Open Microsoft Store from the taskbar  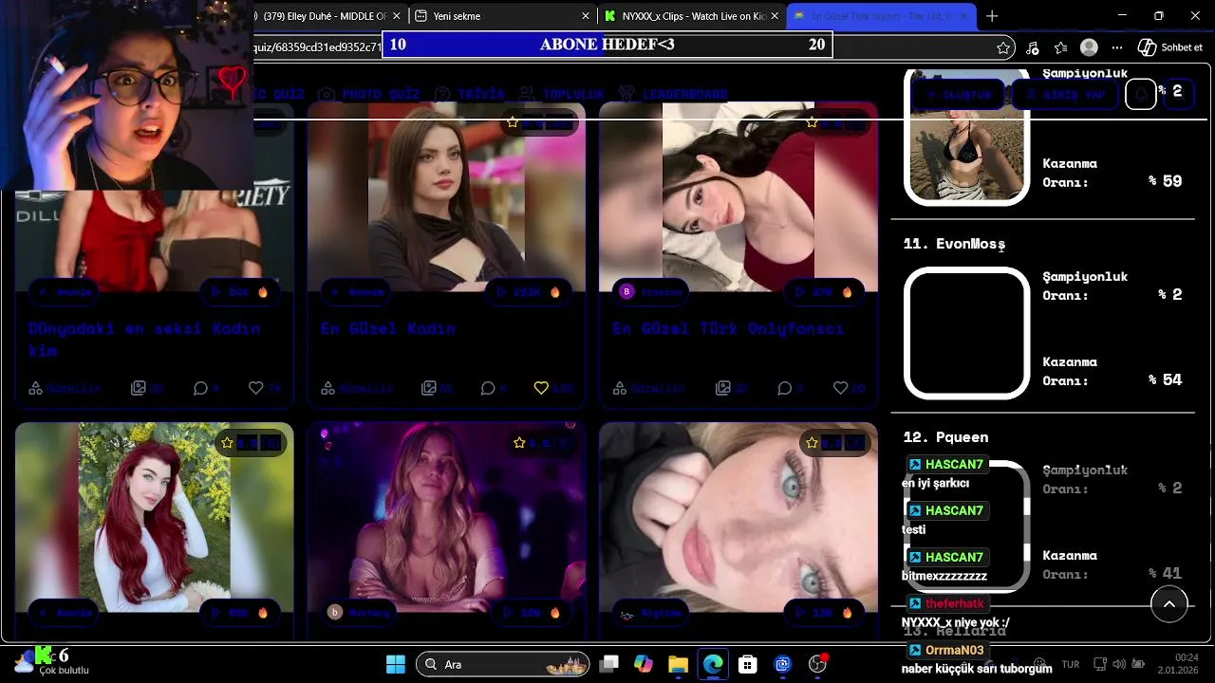pos(748,664)
